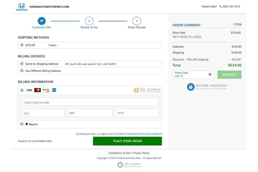Click the 1 ITEM label

(x=237, y=25)
